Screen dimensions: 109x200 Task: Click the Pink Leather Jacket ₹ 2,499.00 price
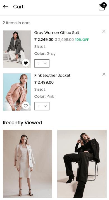[x=44, y=82]
